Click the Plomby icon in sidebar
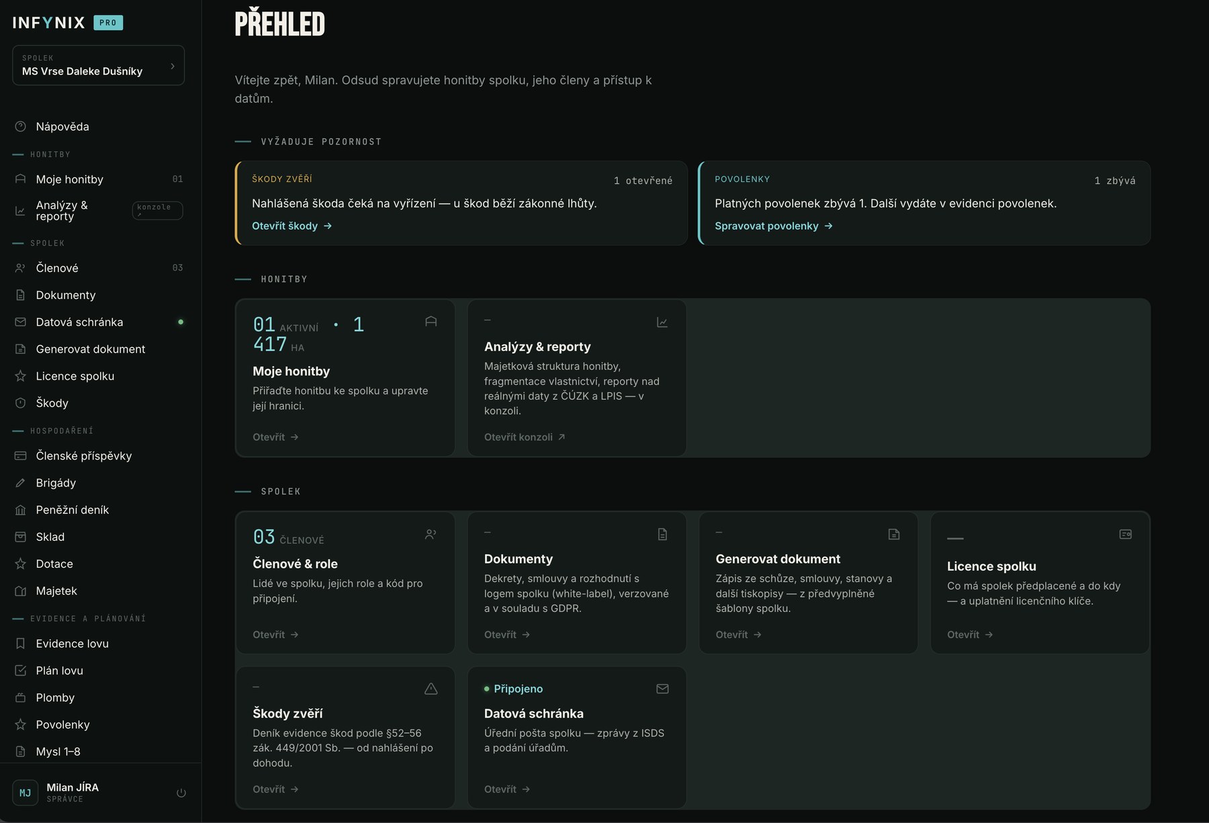This screenshot has width=1209, height=823. pyautogui.click(x=21, y=697)
